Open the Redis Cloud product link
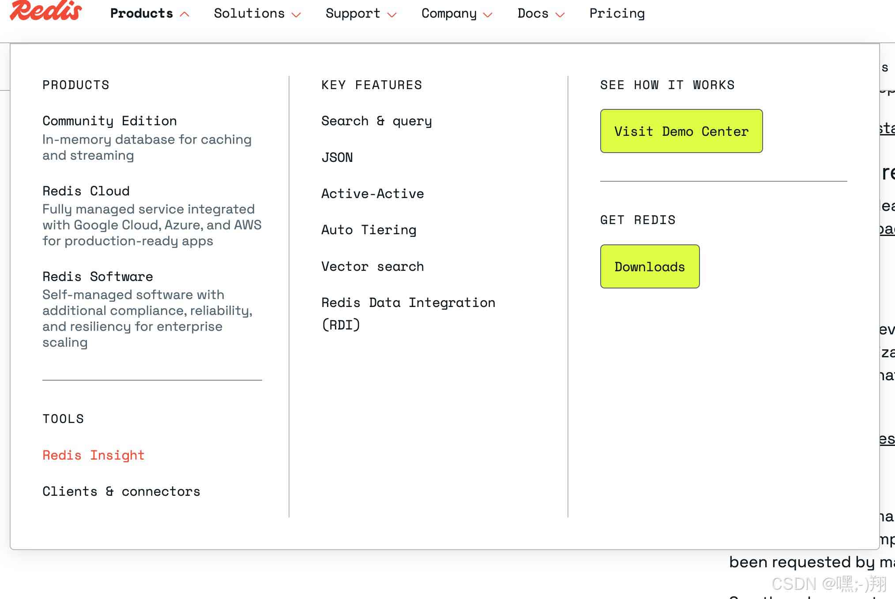 pos(86,191)
